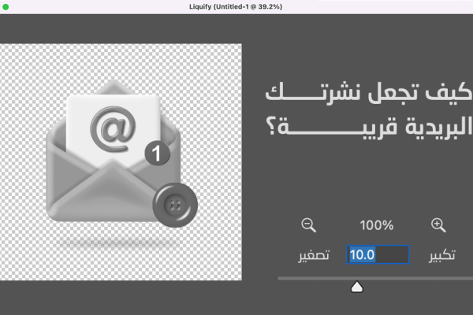Click the dark gray area below the canvas
473x315 pixels.
coord(118,299)
